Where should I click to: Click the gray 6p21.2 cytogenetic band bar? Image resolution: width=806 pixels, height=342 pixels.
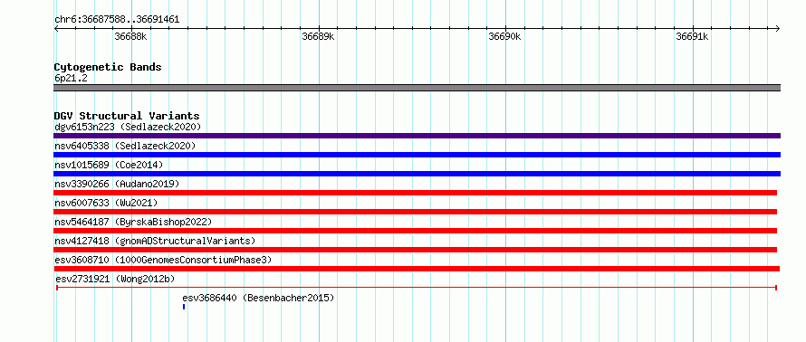click(x=417, y=88)
